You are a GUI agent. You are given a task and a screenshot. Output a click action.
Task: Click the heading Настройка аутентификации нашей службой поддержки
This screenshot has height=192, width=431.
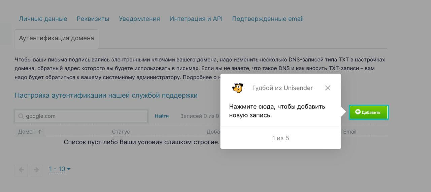point(106,95)
